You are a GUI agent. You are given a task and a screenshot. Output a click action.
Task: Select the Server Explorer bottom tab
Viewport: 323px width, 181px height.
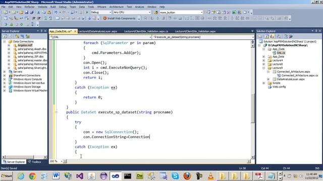(14, 162)
